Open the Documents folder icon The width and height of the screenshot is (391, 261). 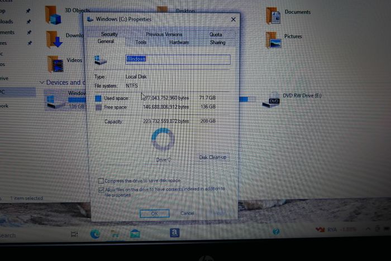273,16
